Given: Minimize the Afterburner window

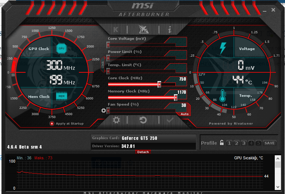Looking at the screenshot, I should [265, 11].
